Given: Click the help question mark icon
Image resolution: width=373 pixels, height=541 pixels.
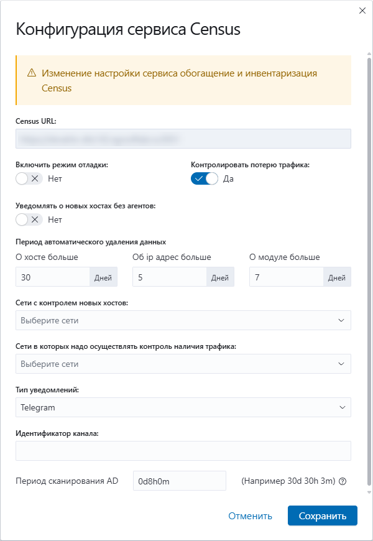Looking at the screenshot, I should 343,482.
